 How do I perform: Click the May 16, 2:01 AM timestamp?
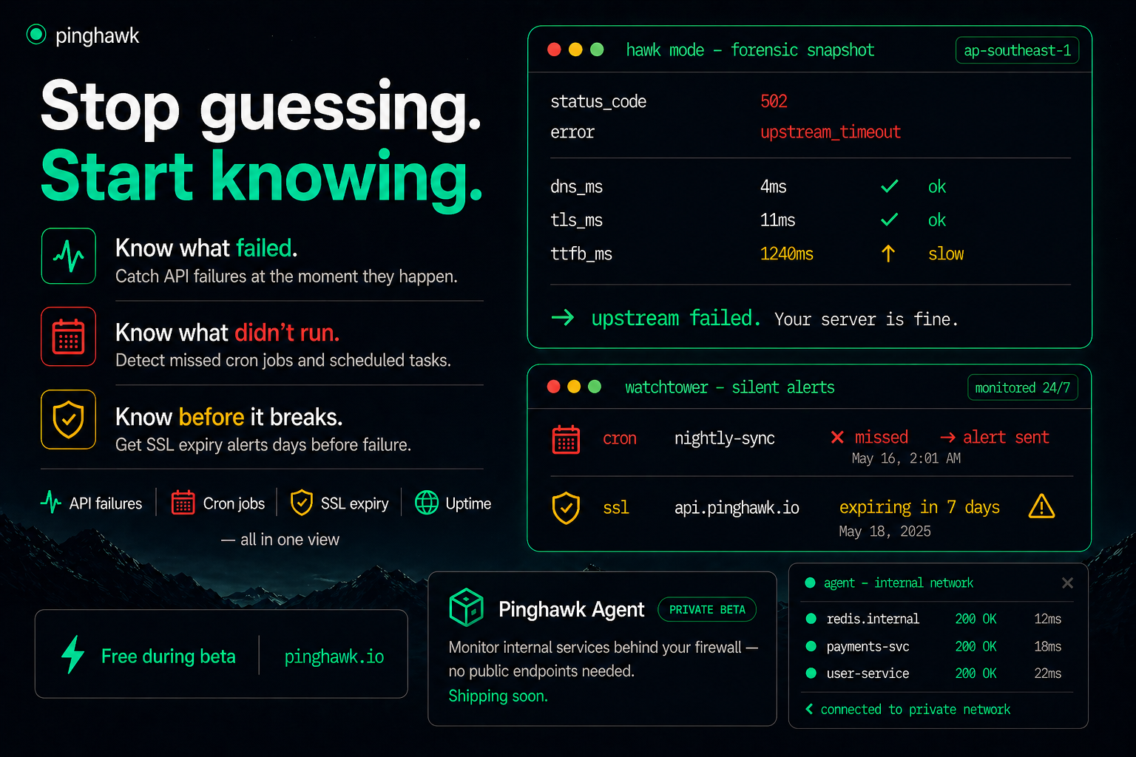(906, 458)
